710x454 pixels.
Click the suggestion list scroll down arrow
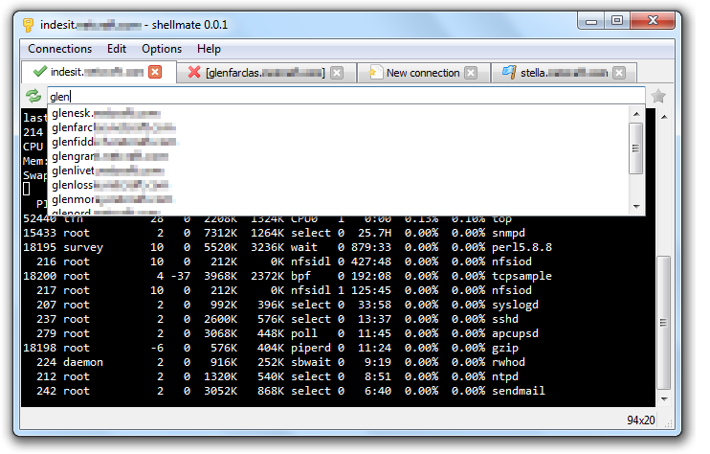[x=636, y=207]
